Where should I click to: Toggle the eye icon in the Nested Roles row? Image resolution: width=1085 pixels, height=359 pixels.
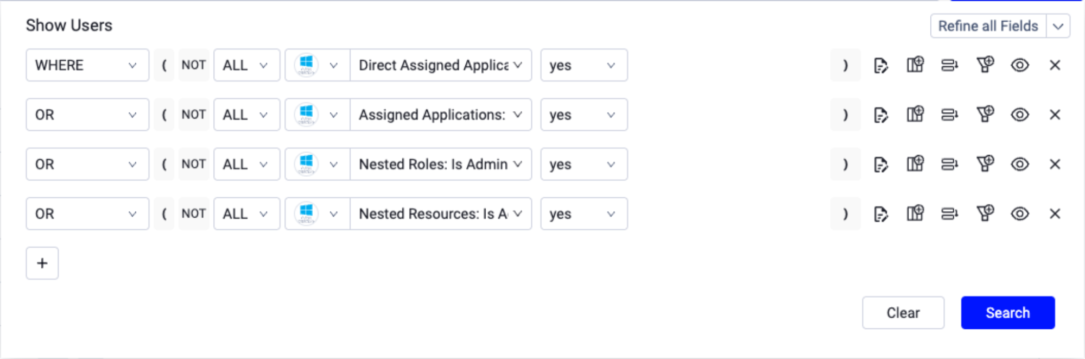pos(1020,164)
